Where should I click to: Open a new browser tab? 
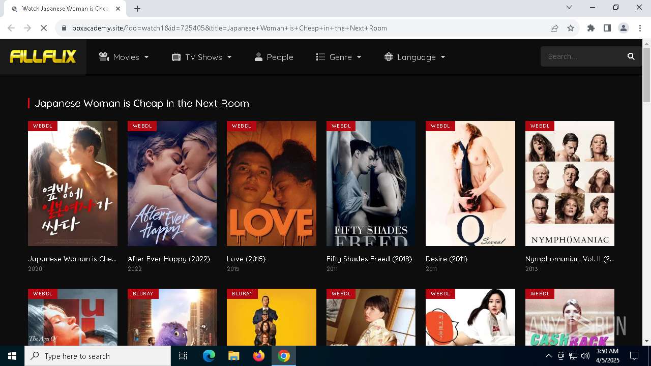pos(137,9)
